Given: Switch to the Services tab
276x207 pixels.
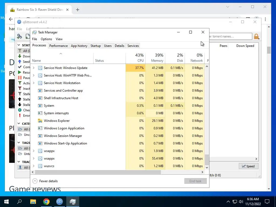Looking at the screenshot, I should tap(133, 46).
